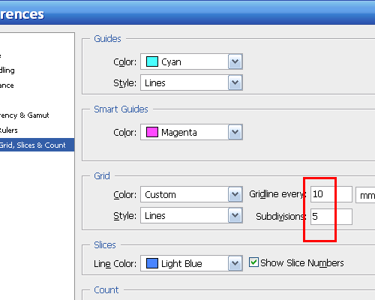
Task: Click the light blue Slices swatch
Action: [x=152, y=263]
